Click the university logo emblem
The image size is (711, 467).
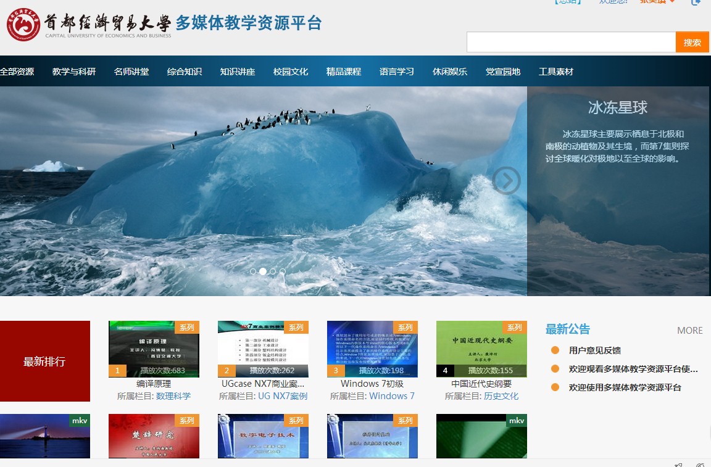pos(23,25)
